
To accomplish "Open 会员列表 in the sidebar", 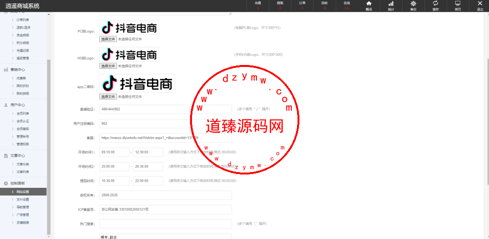I will pyautogui.click(x=23, y=114).
